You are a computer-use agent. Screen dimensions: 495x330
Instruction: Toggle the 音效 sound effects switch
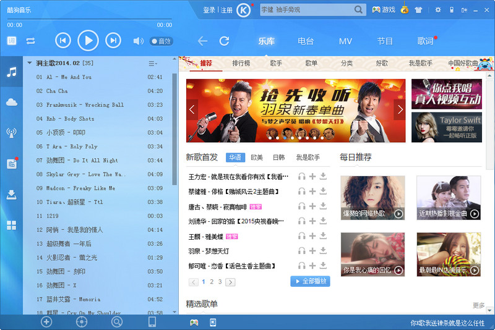(x=161, y=41)
